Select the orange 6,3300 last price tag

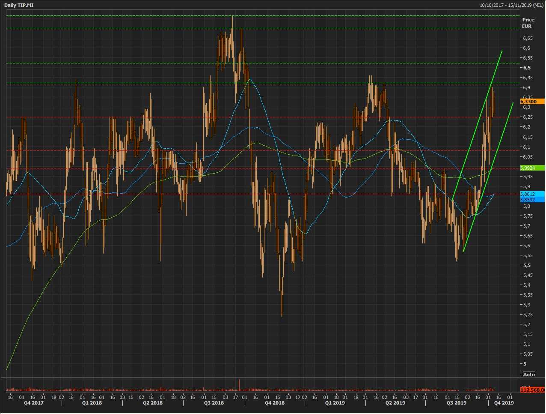[x=532, y=102]
